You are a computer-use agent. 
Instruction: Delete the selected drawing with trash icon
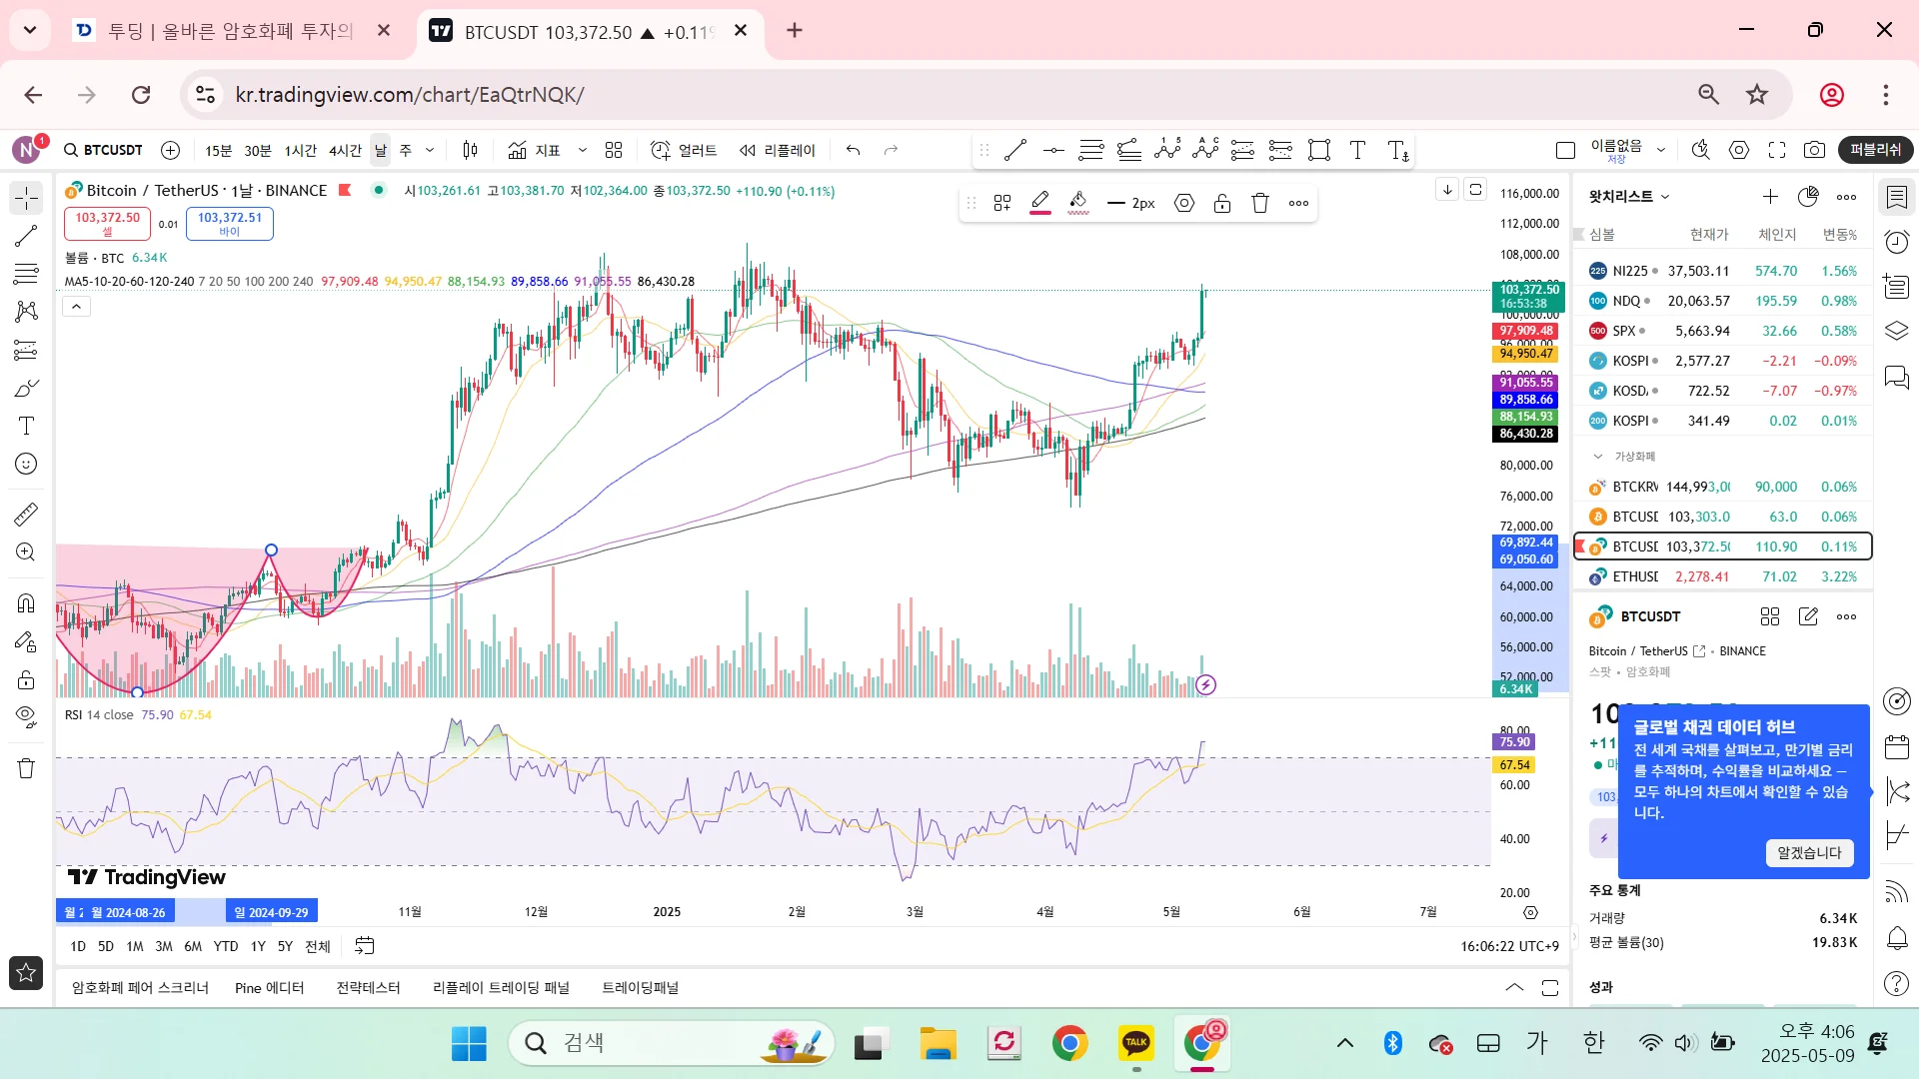pyautogui.click(x=1260, y=203)
